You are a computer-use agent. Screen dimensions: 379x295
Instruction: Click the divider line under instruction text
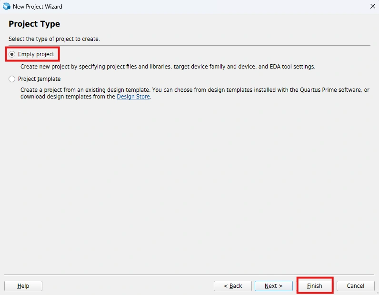(x=189, y=46)
